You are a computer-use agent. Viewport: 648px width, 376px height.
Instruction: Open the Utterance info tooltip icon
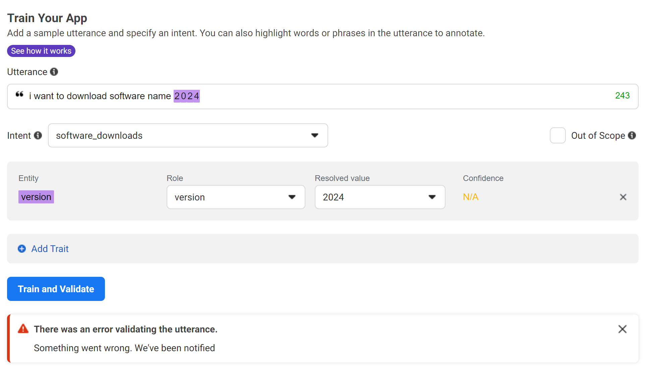click(54, 72)
